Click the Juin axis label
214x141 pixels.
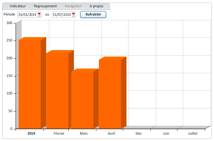pyautogui.click(x=166, y=133)
